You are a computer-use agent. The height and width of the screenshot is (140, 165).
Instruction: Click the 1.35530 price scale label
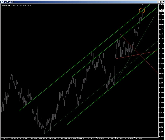coord(162,19)
